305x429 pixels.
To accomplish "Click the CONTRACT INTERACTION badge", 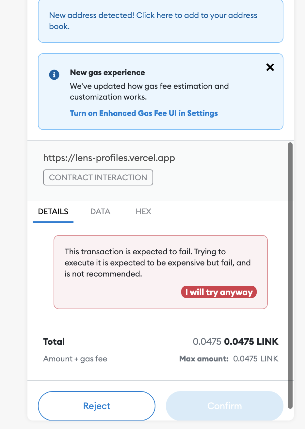I will 98,177.
